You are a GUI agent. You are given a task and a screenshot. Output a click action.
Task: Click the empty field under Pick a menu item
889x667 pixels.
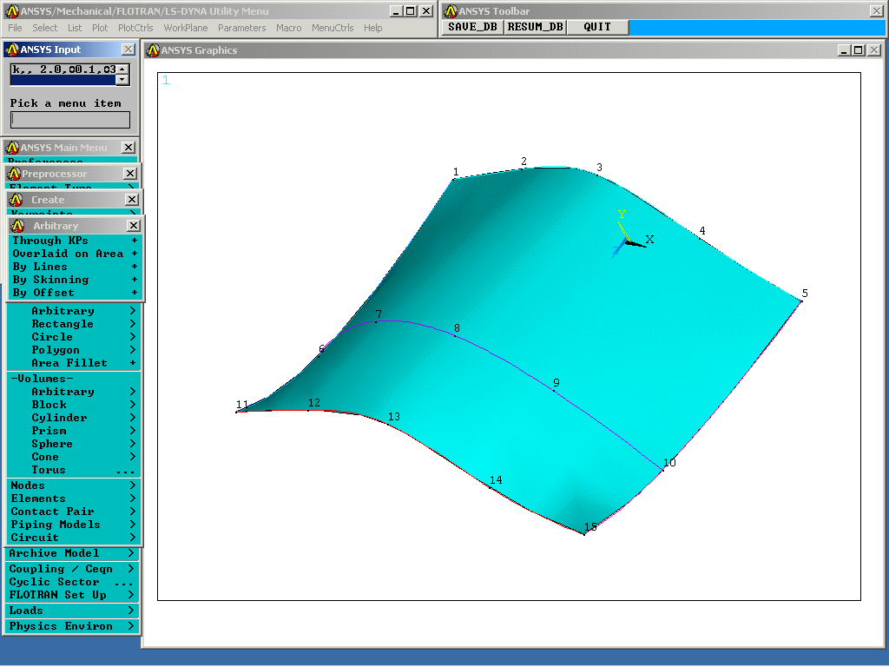[70, 120]
